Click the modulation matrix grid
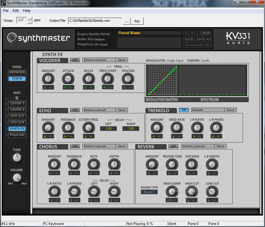 point(162,80)
